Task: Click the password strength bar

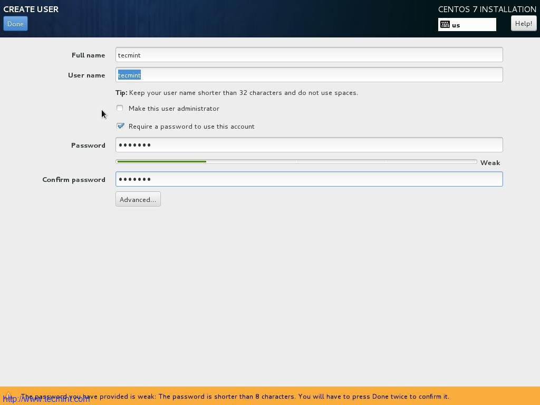Action: [x=296, y=161]
